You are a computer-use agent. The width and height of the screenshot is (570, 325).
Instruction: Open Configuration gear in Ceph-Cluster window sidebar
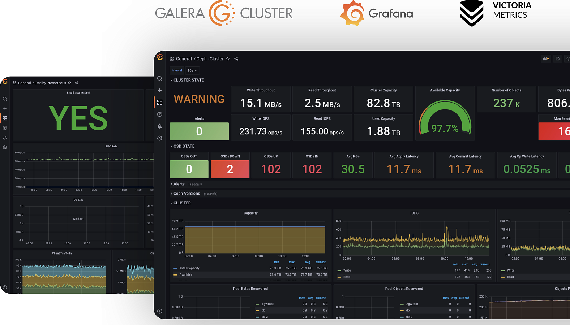[x=160, y=138]
